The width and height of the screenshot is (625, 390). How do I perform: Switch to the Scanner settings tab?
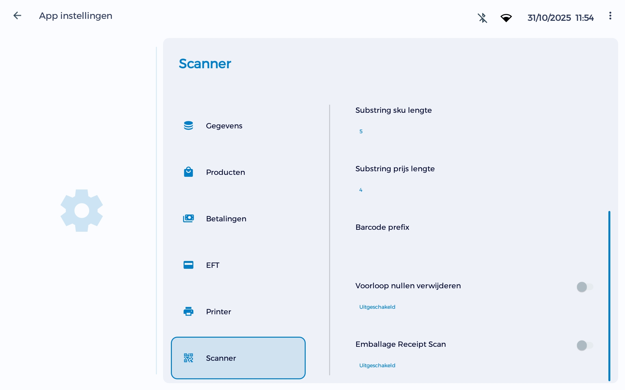pos(238,358)
